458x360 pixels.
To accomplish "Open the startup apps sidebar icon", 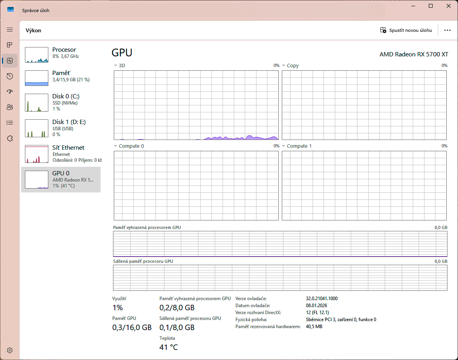I will [x=9, y=91].
